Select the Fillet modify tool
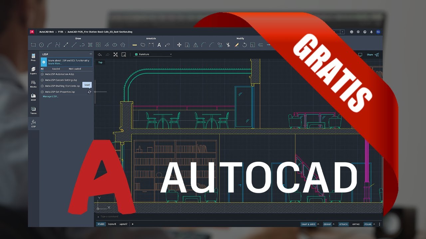The height and width of the screenshot is (239, 426). click(x=203, y=45)
